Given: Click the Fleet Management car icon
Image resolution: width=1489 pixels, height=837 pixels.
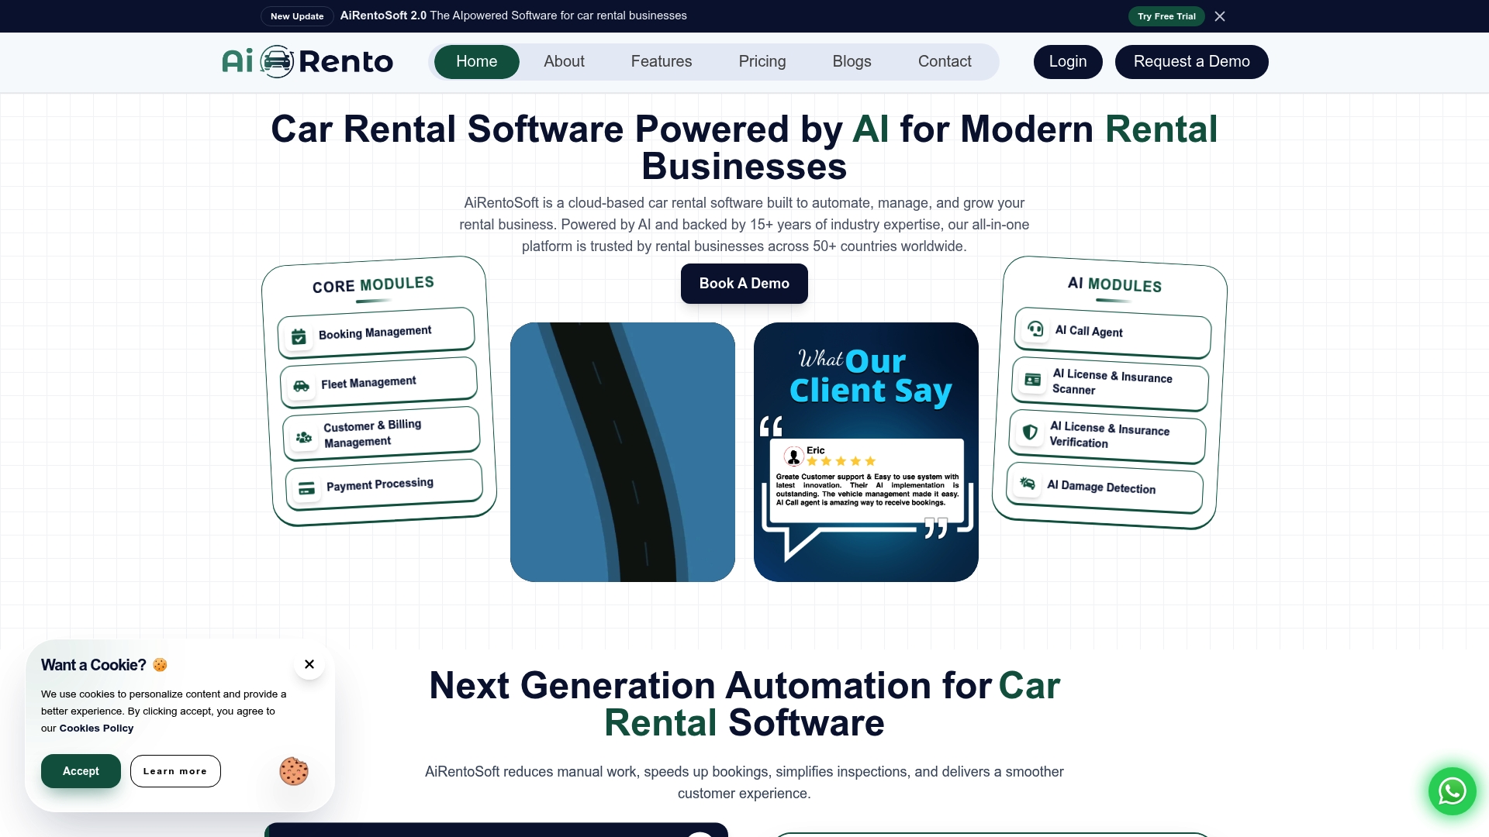Looking at the screenshot, I should [302, 385].
